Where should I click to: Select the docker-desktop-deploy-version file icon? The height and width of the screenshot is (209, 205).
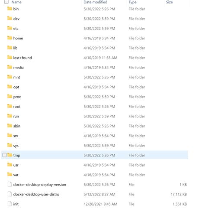(x=10, y=184)
